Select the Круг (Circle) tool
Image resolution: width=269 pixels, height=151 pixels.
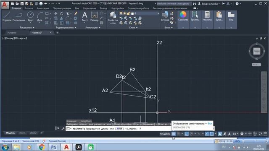(30, 17)
